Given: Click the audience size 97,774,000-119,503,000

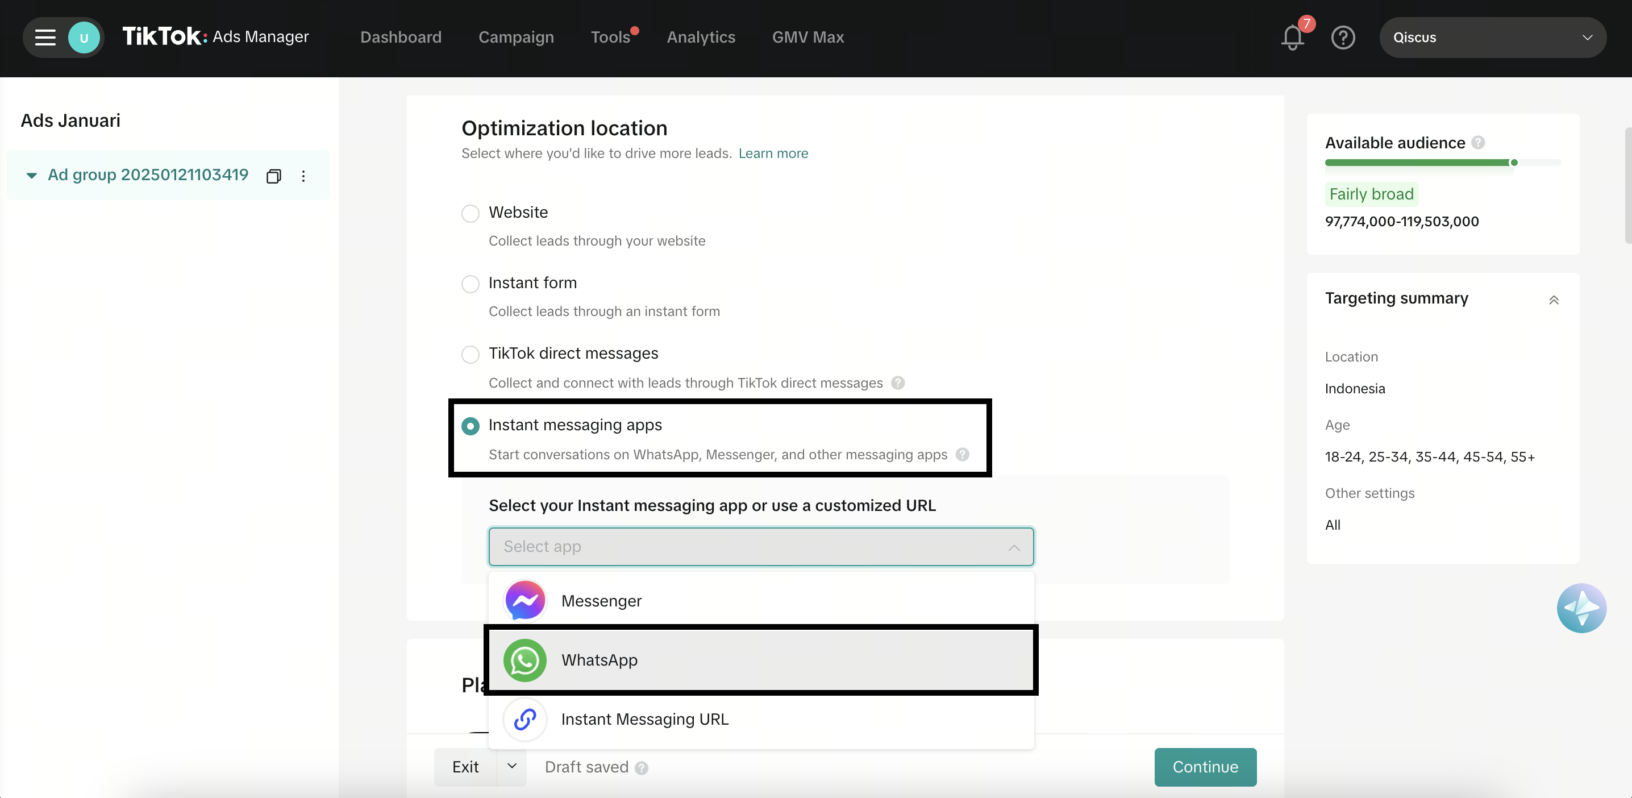Looking at the screenshot, I should (1401, 222).
